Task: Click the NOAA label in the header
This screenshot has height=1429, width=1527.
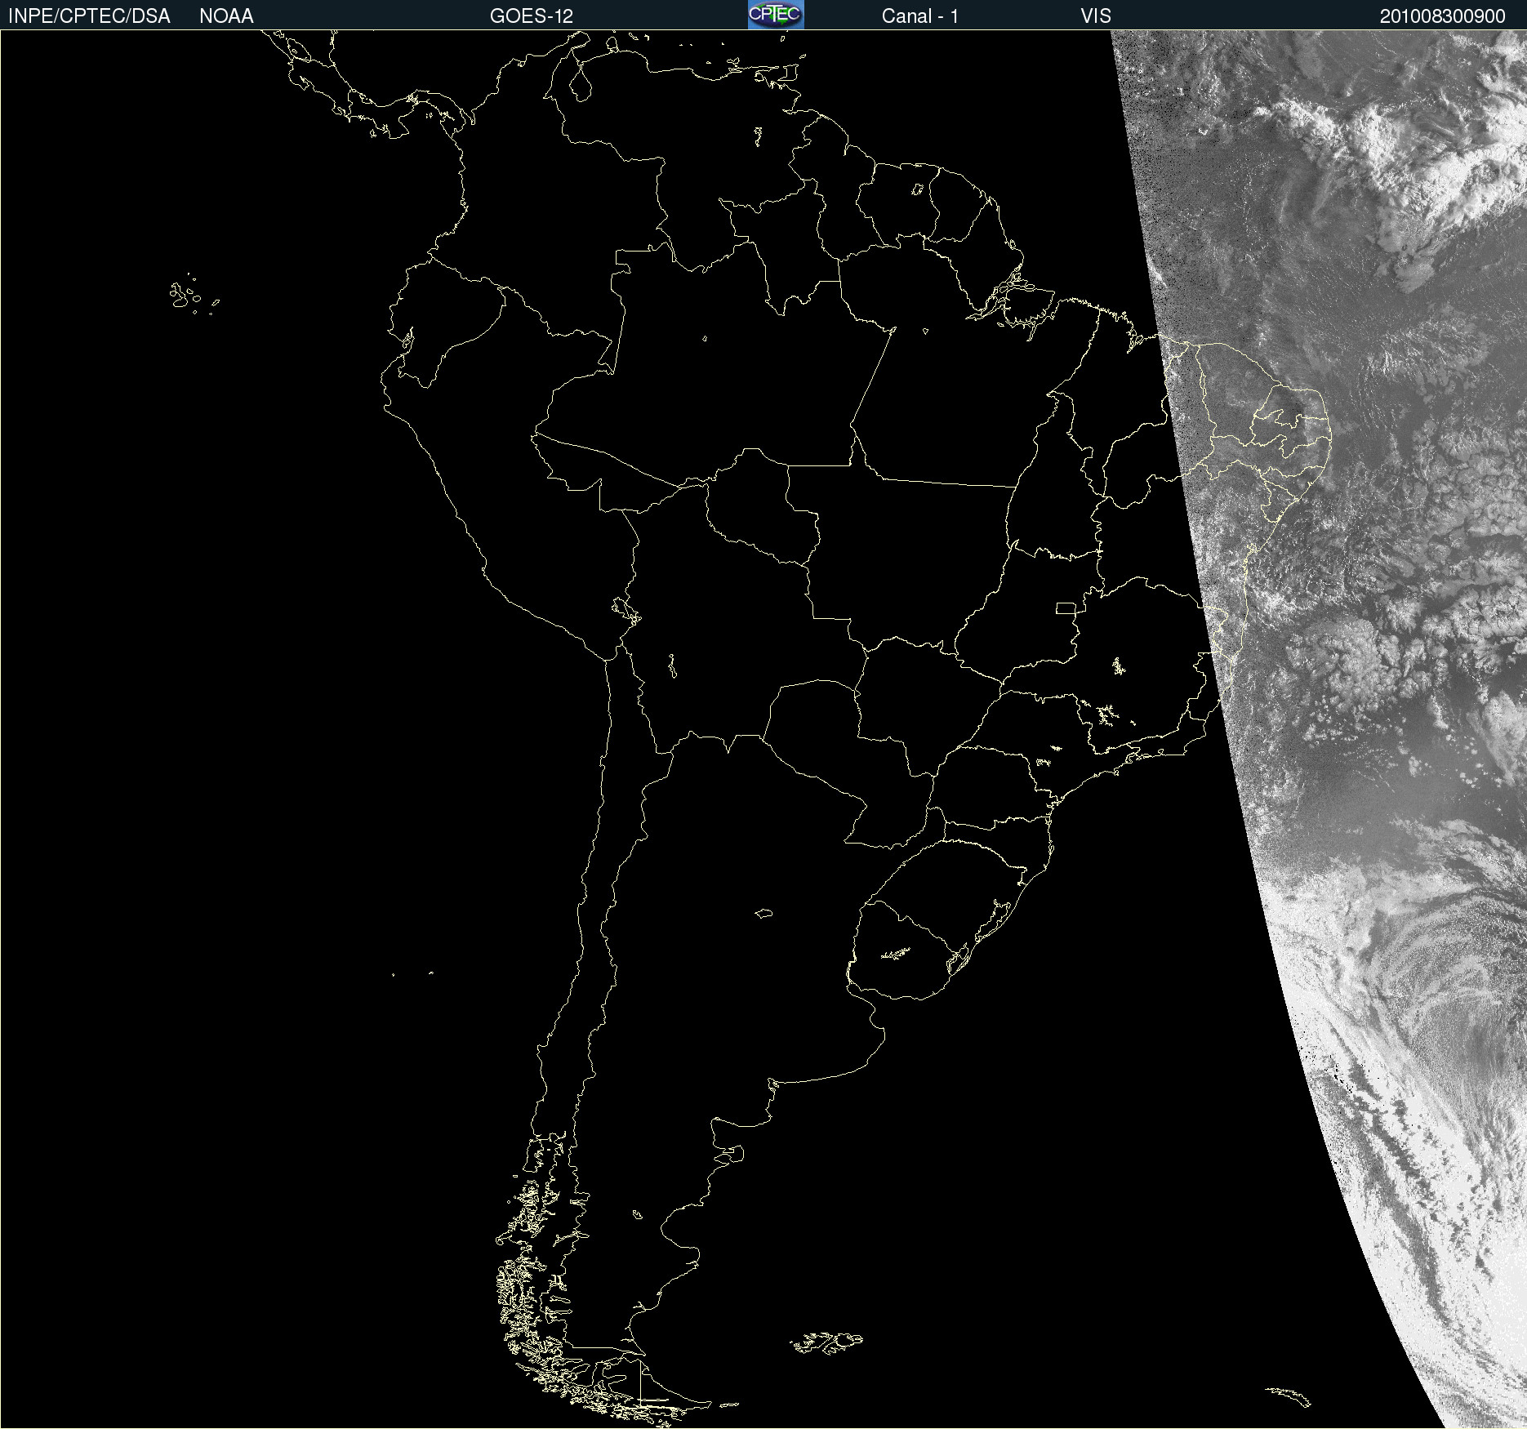Action: (x=226, y=16)
